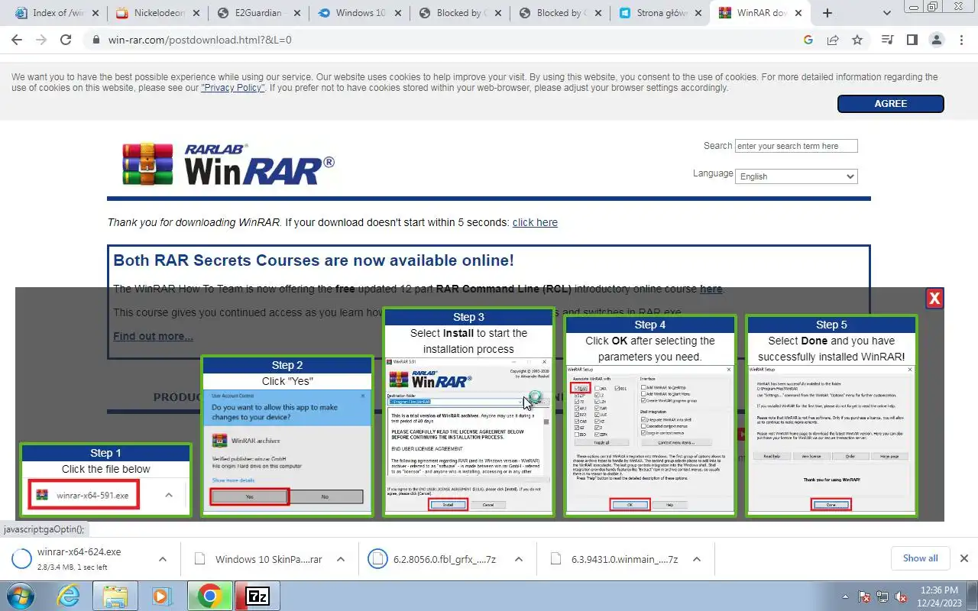The width and height of the screenshot is (978, 611).
Task: Click the WinRAR RARLAB logo
Action: point(228,163)
